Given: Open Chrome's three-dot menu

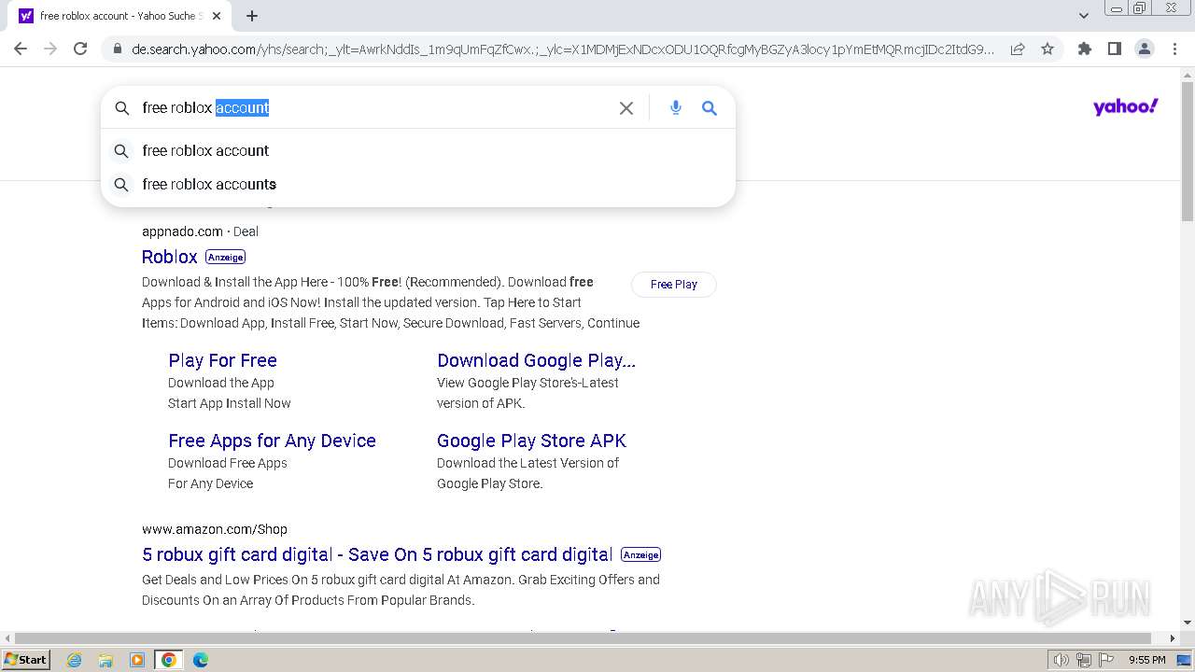Looking at the screenshot, I should coord(1174,49).
